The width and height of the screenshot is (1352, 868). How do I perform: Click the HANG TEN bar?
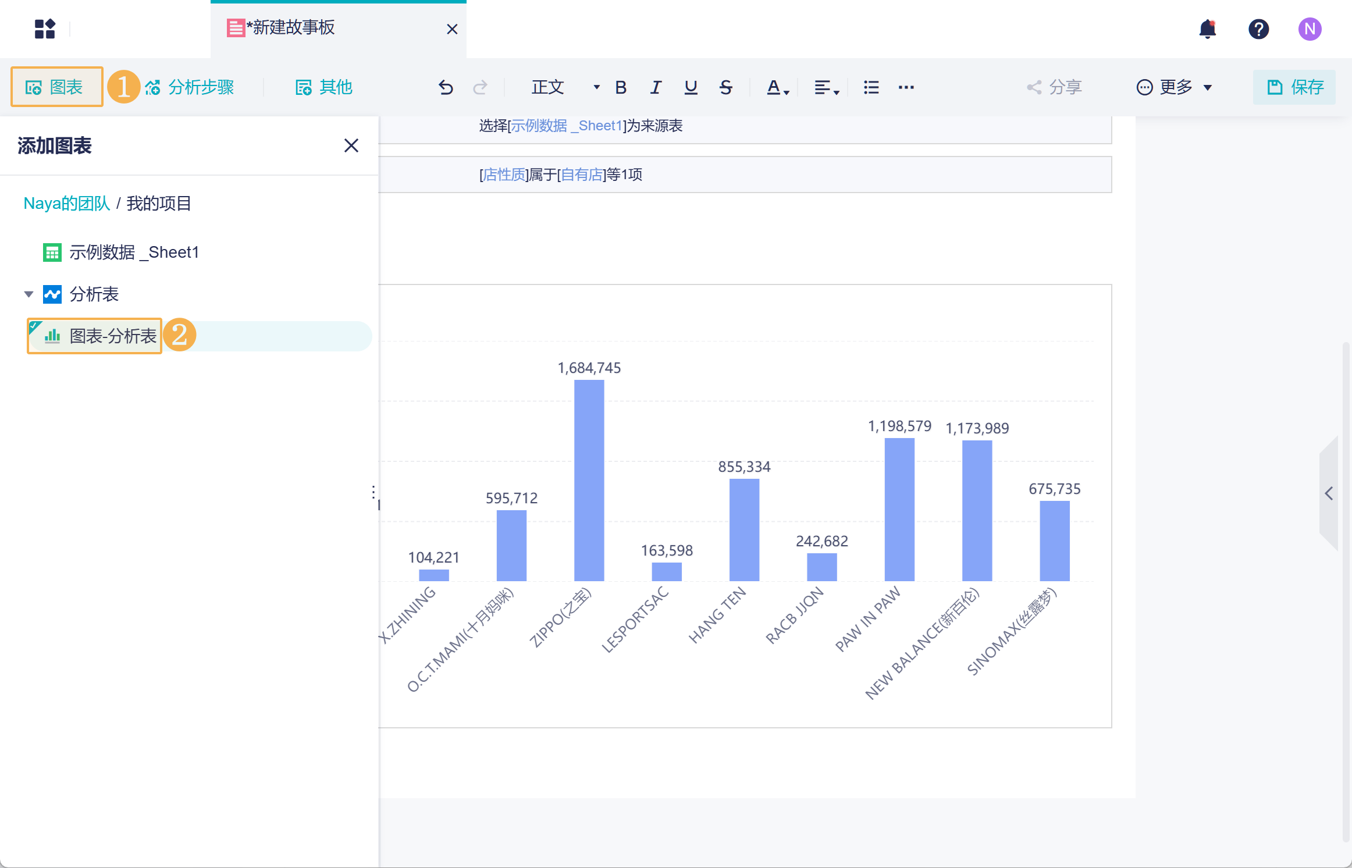[744, 530]
